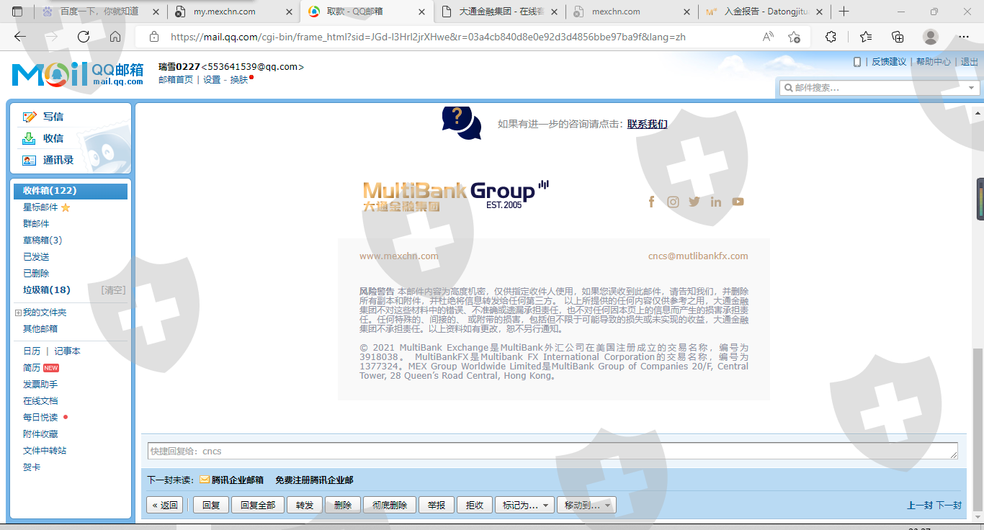Click the 举报 report button
The width and height of the screenshot is (984, 530).
tap(437, 506)
